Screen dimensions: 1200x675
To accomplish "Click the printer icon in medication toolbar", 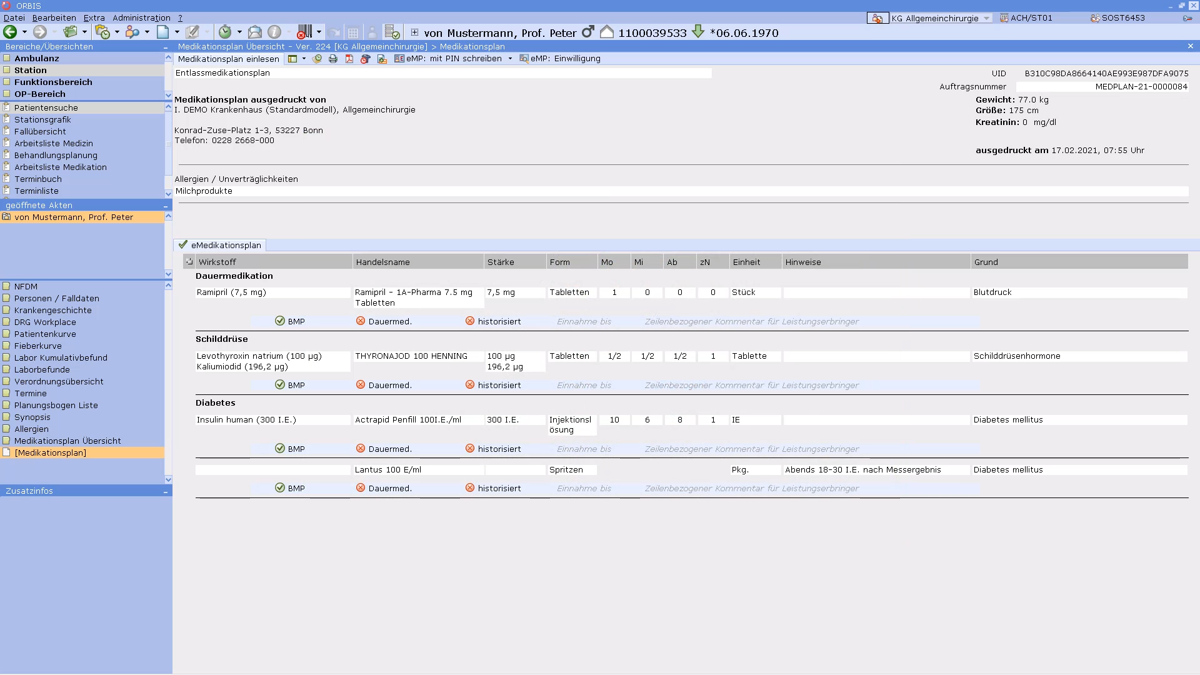I will [x=333, y=59].
